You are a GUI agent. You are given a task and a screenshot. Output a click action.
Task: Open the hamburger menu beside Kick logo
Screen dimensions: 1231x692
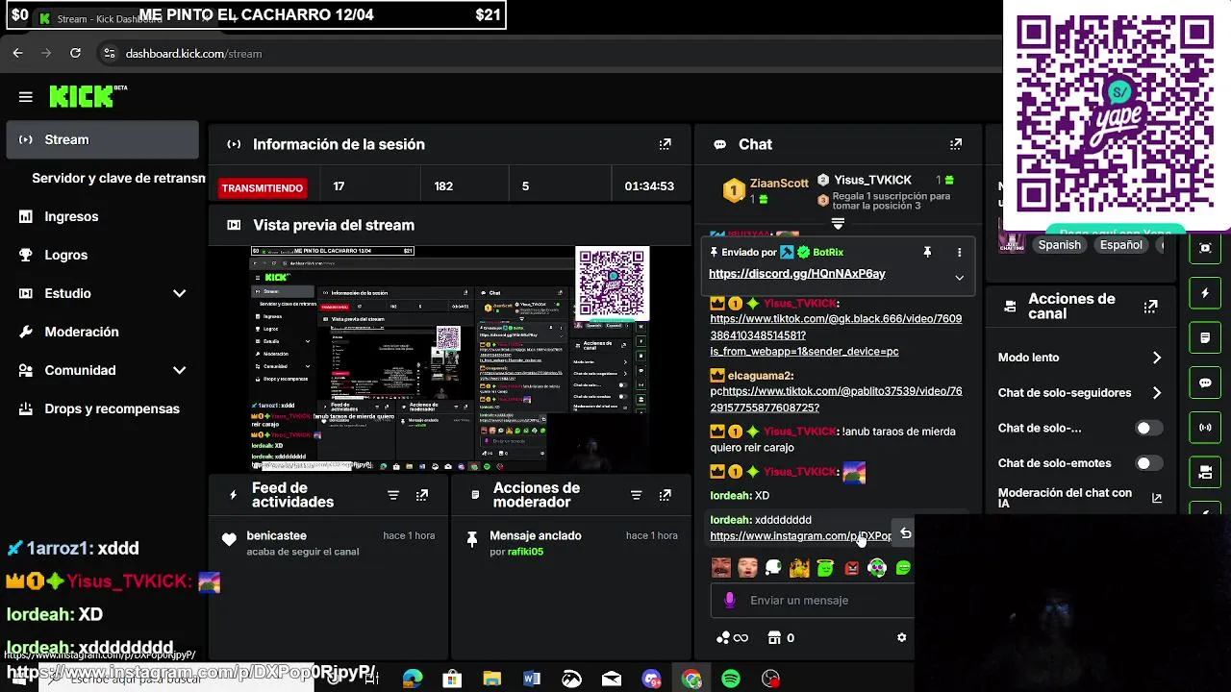pyautogui.click(x=26, y=97)
